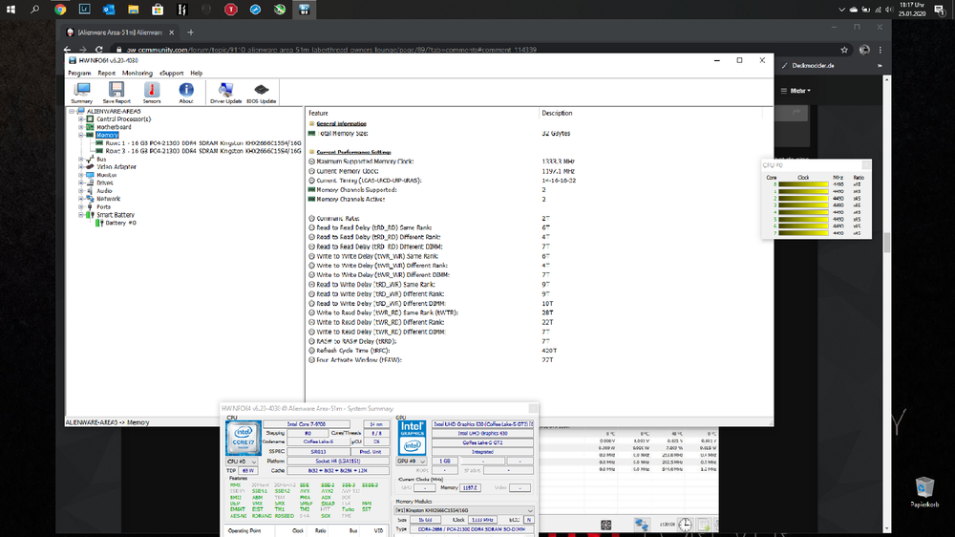Image resolution: width=955 pixels, height=537 pixels.
Task: Open the Monitoring menu
Action: point(137,73)
